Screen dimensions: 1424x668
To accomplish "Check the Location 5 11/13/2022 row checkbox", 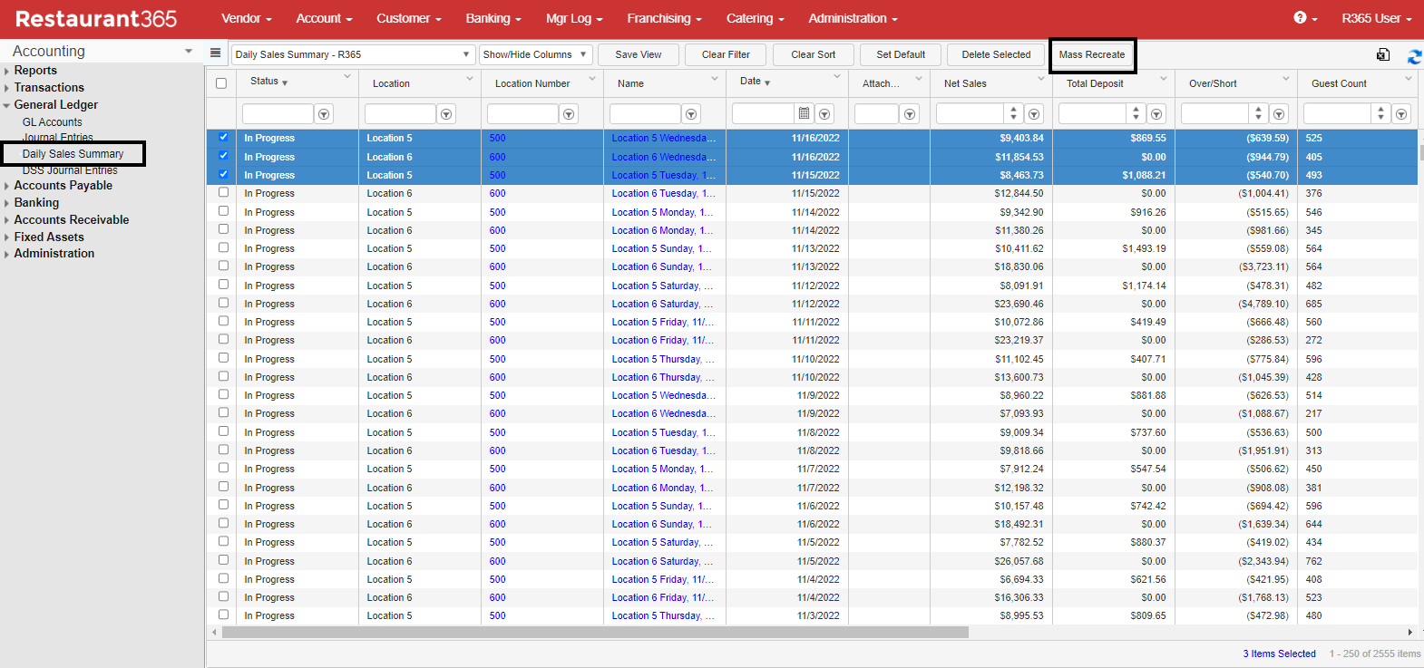I will tap(223, 247).
